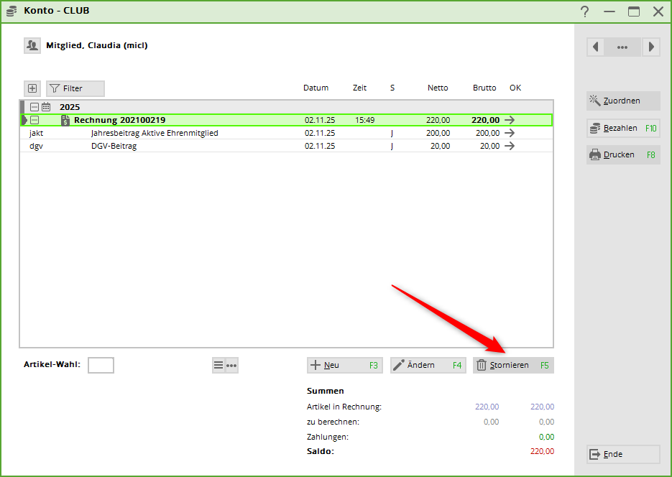Click the calendar icon beside 2025
Image resolution: width=672 pixels, height=477 pixels.
point(47,107)
